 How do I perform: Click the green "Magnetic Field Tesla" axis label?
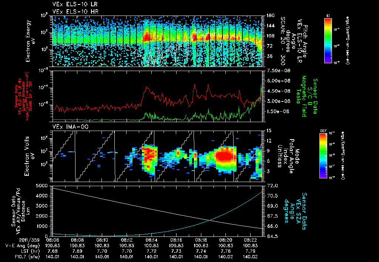coord(301,96)
